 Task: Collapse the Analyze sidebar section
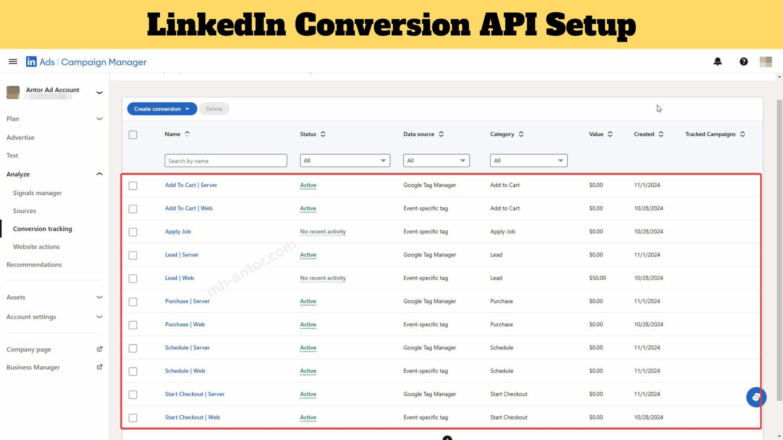click(x=99, y=174)
